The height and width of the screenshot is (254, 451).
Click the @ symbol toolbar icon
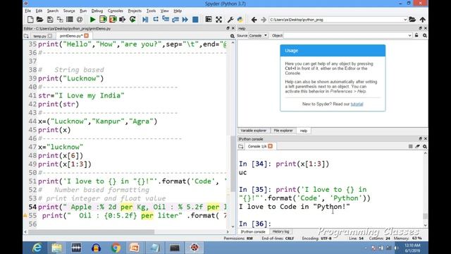pyautogui.click(x=80, y=20)
